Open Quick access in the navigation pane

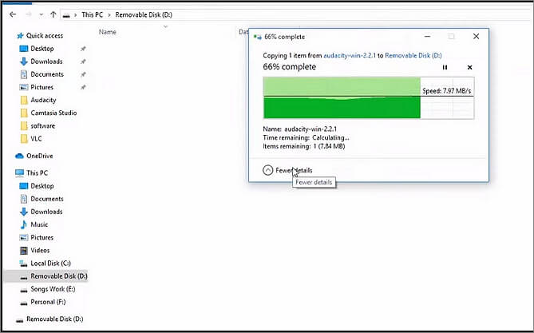coord(45,36)
